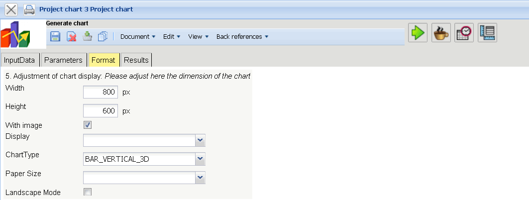Enable the Landscape Mode checkbox
The height and width of the screenshot is (200, 529).
(x=88, y=192)
